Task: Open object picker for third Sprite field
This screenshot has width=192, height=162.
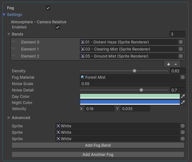Action: 183,139
